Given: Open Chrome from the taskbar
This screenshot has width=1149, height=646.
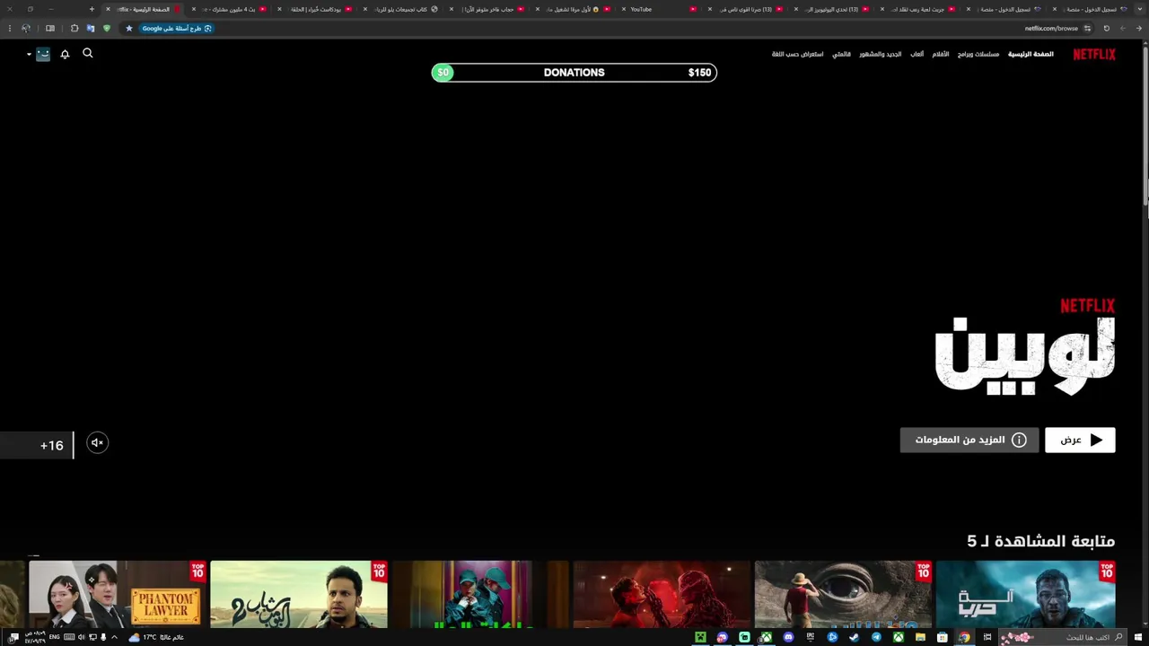Looking at the screenshot, I should [964, 637].
